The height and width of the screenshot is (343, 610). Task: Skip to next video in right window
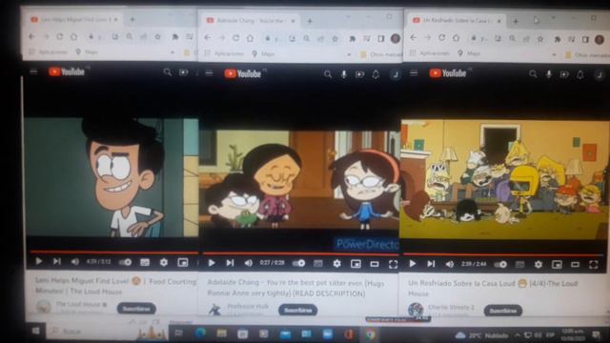(x=431, y=264)
